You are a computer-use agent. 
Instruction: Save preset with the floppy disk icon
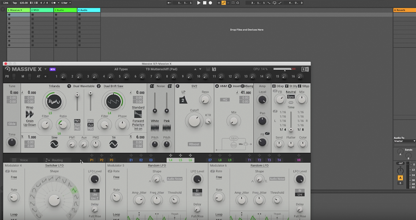tap(214, 69)
